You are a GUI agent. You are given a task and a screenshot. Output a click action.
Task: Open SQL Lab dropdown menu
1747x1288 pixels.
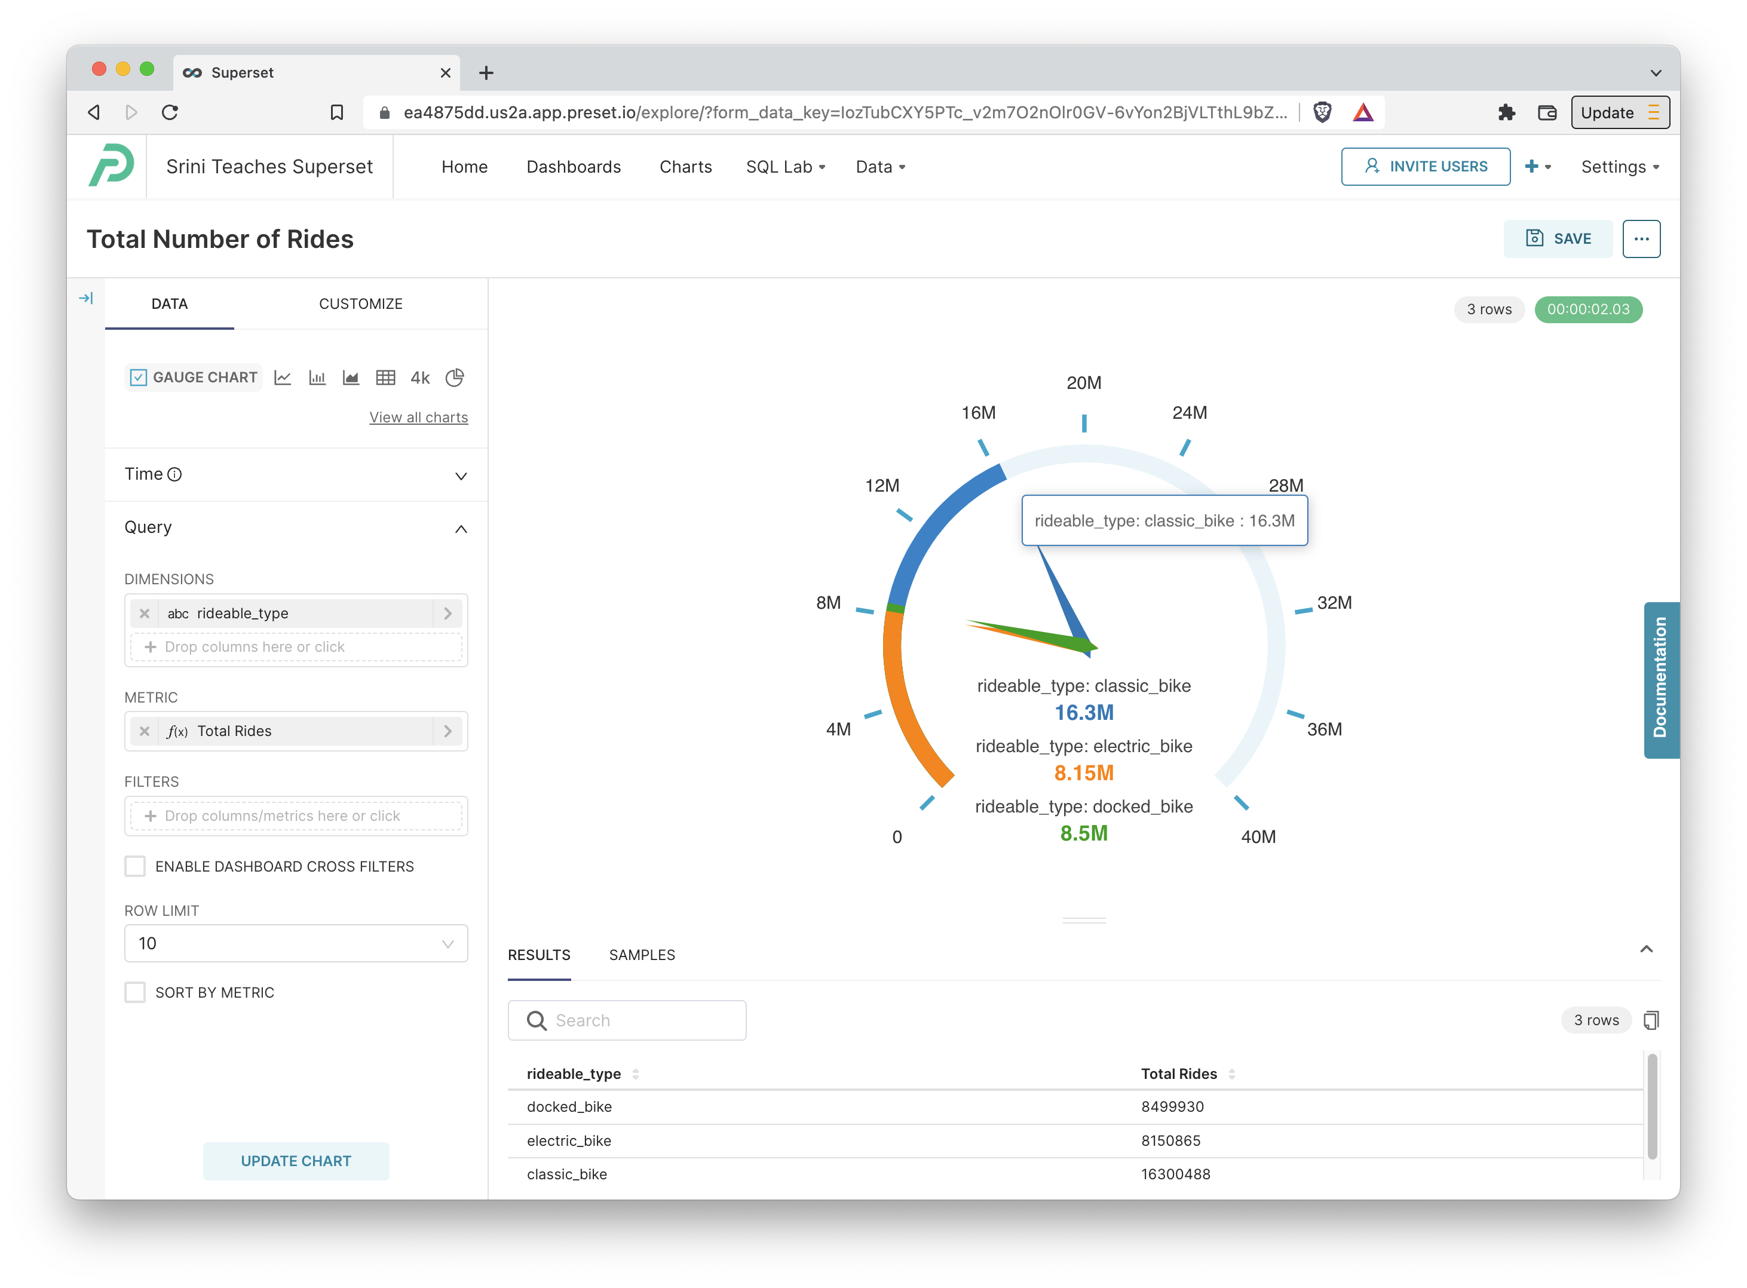785,167
